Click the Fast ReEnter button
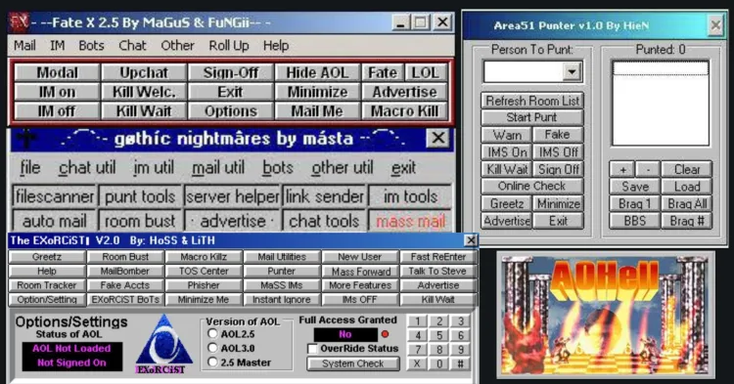 coord(437,256)
